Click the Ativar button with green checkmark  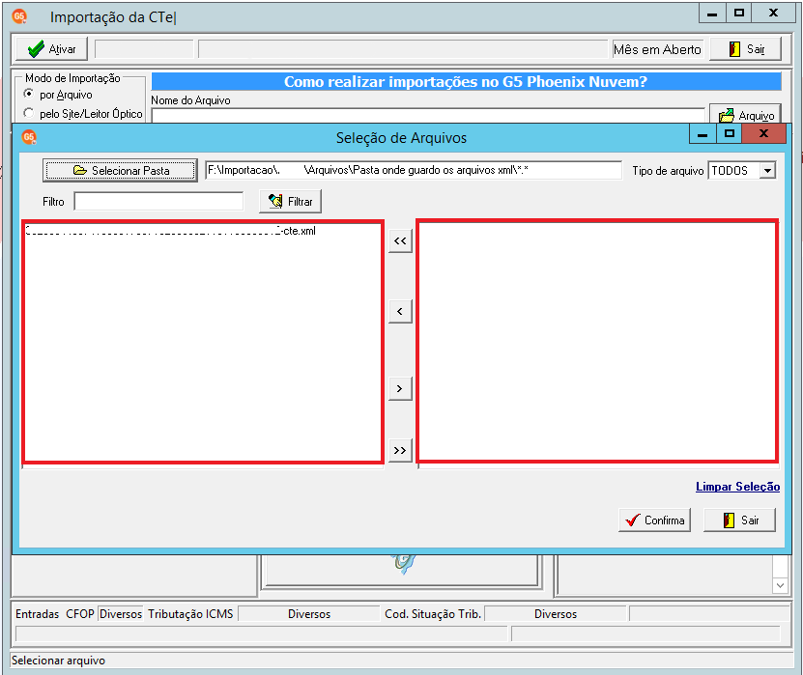click(51, 49)
